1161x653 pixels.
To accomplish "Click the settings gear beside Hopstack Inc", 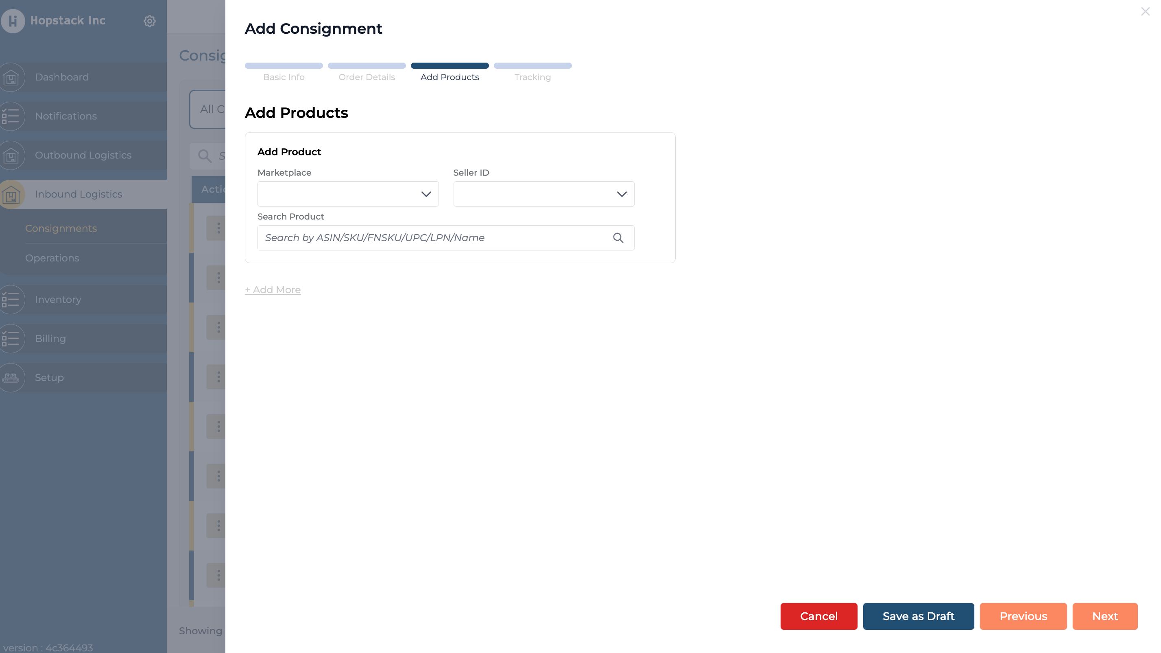I will tap(150, 21).
